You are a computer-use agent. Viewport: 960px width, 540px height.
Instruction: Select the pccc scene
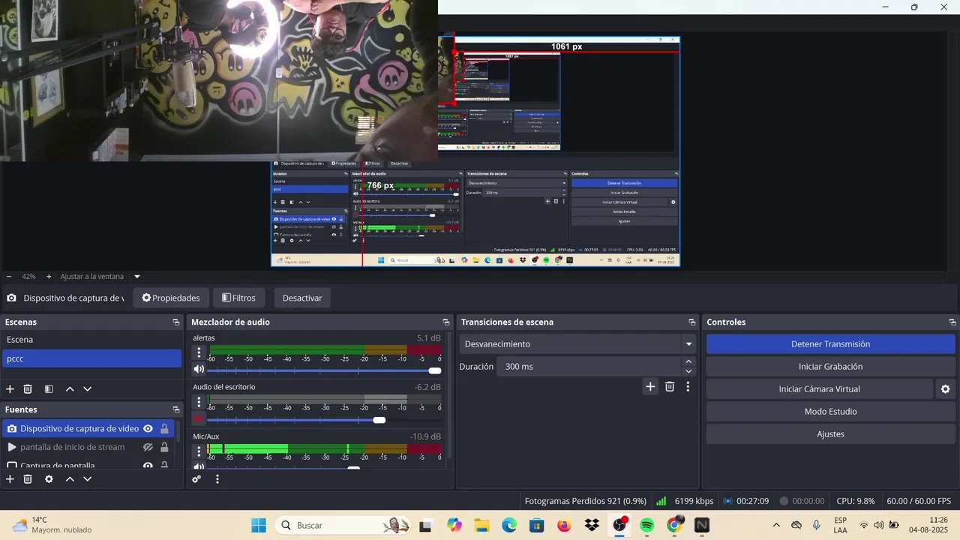(91, 358)
